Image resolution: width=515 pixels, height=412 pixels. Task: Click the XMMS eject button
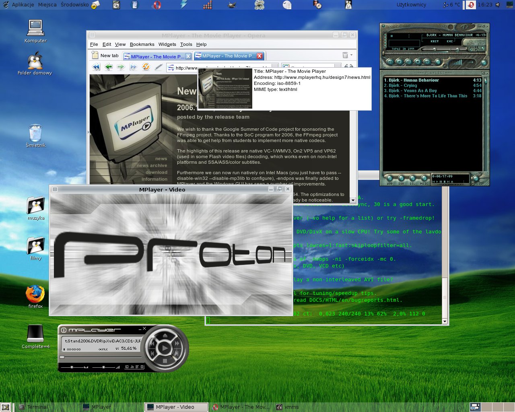(438, 62)
